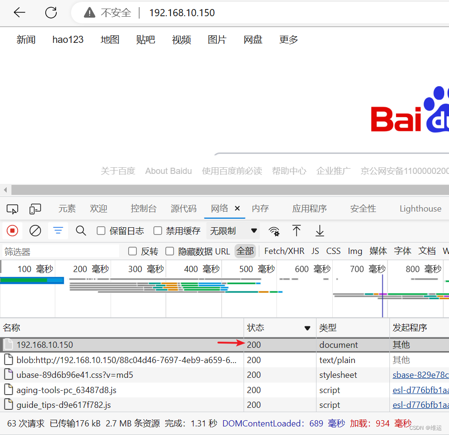
Task: Click the page horizontal scrollbar thumb
Action: click(230, 190)
